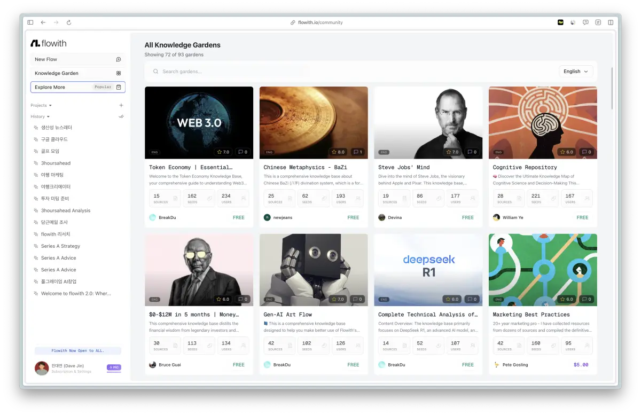Screen dimensions: 641x415
Task: Collapse the Projects section
Action: (41, 105)
